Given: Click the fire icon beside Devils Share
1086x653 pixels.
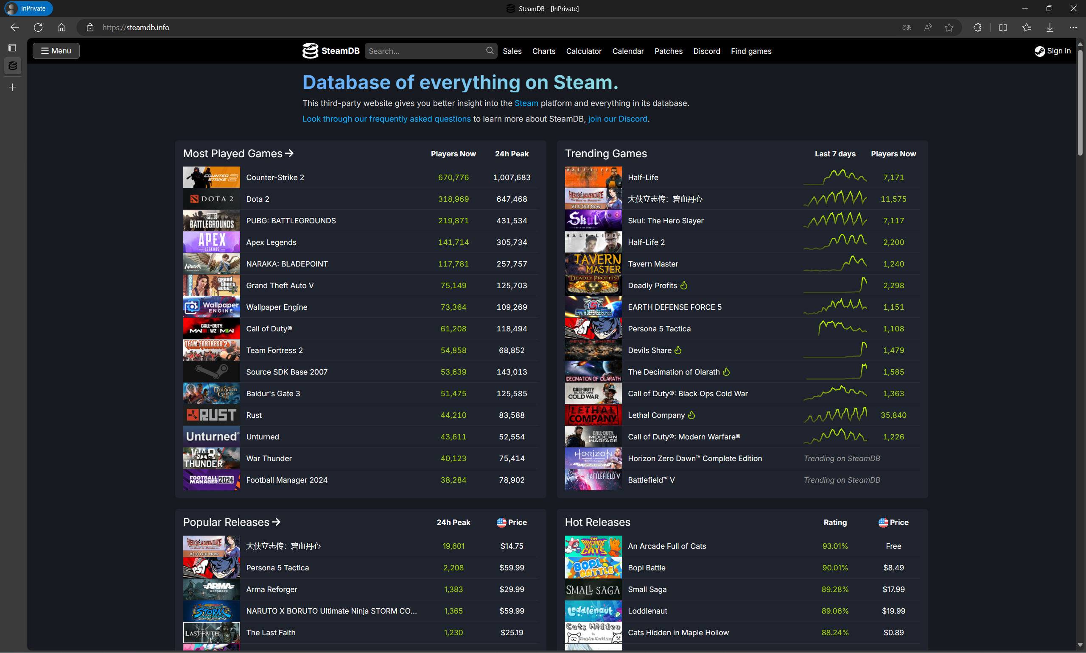Looking at the screenshot, I should 678,350.
